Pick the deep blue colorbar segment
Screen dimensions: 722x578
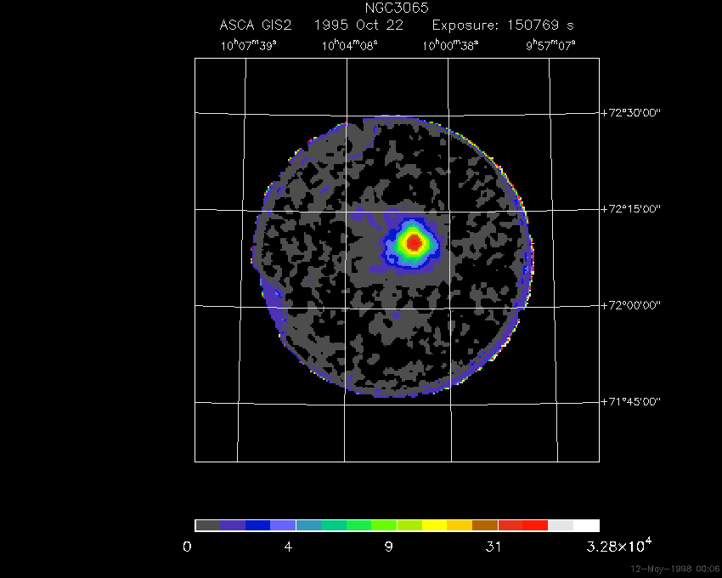click(x=258, y=525)
